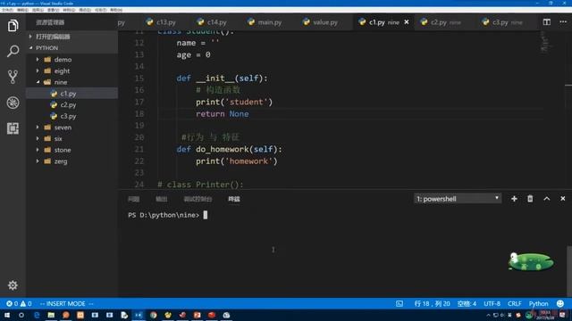Click print('student') on line 17
The height and width of the screenshot is (321, 572).
pyautogui.click(x=234, y=102)
